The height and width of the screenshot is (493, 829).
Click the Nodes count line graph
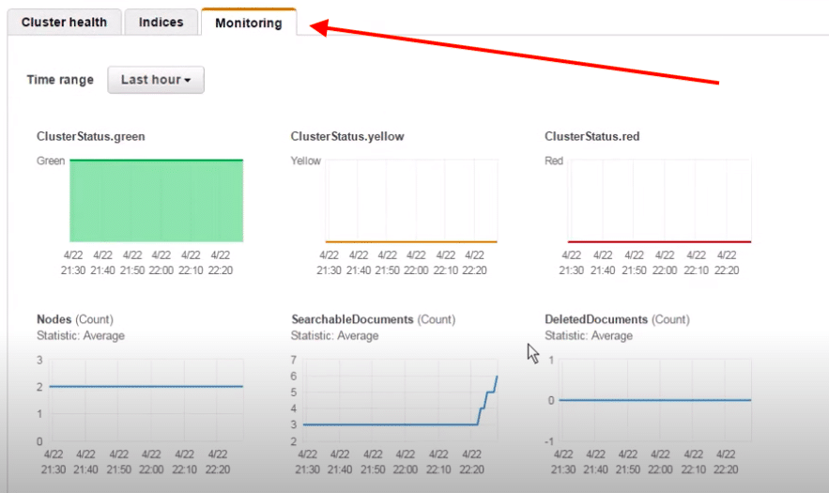tap(146, 400)
